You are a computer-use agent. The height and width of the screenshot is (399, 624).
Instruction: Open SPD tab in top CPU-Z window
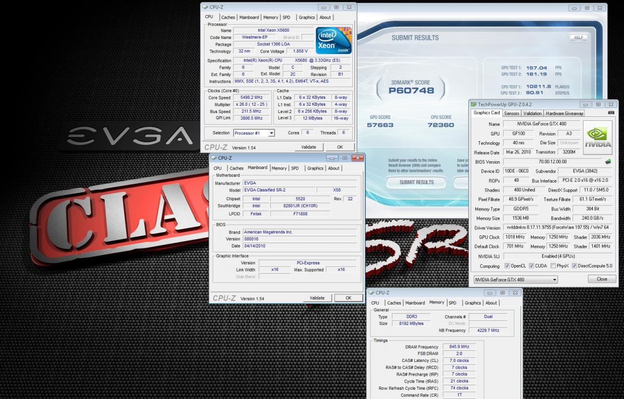coord(287,18)
